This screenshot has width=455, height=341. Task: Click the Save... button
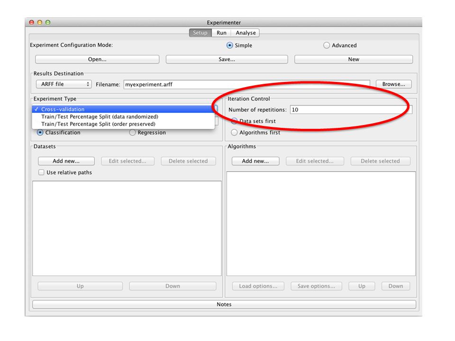pyautogui.click(x=227, y=59)
